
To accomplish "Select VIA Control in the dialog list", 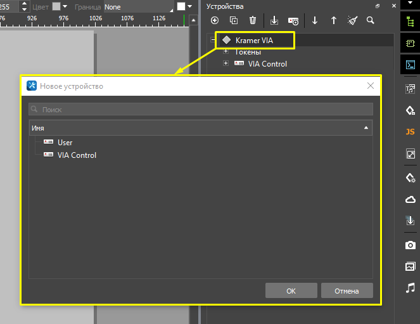I will pyautogui.click(x=77, y=155).
